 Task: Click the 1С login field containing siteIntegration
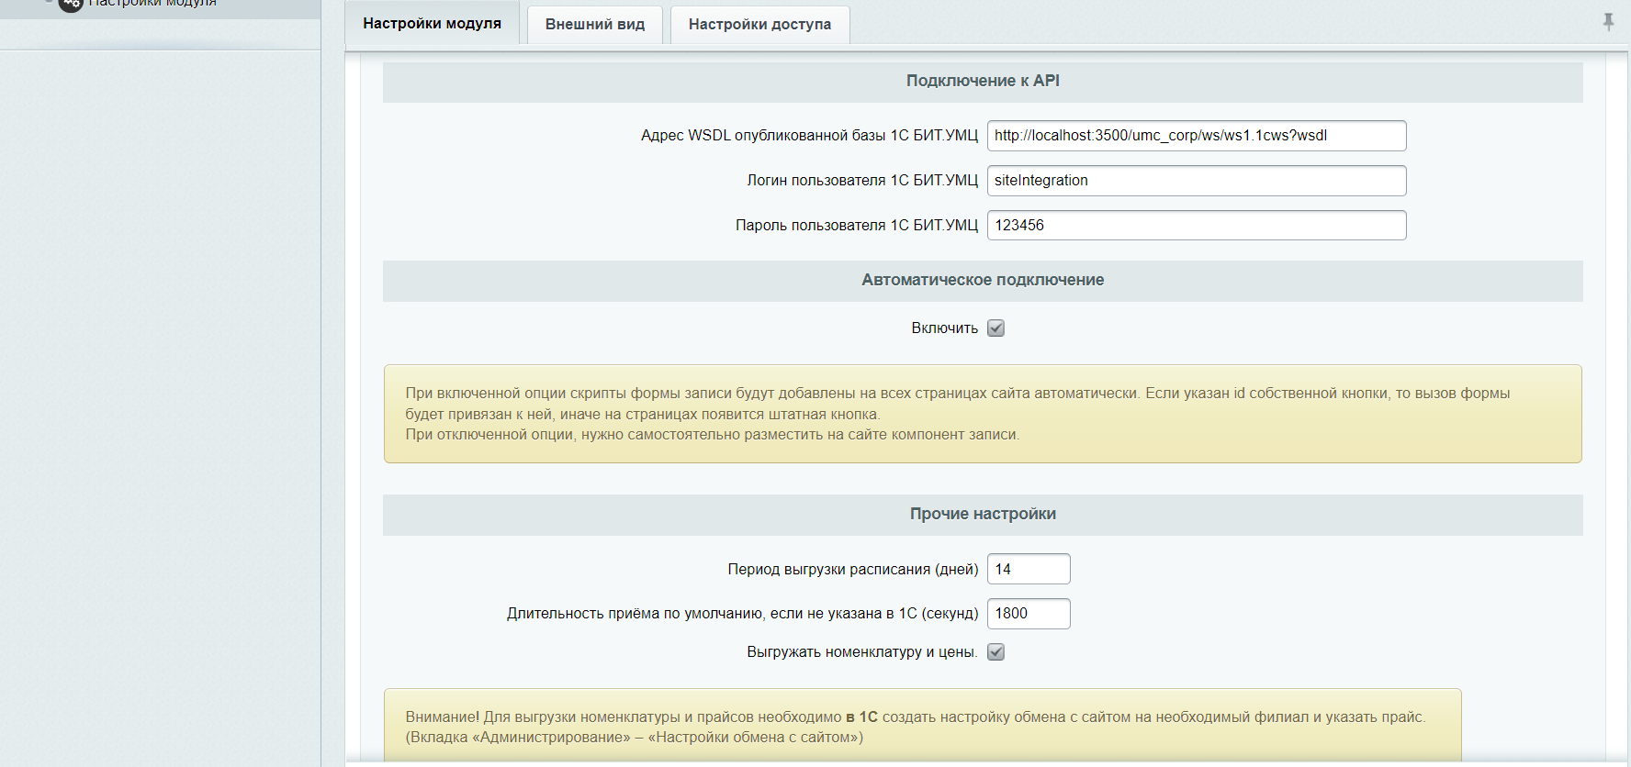(1196, 181)
